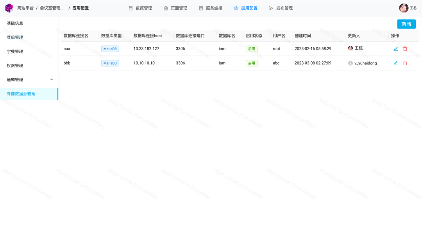Click the timestamp 2023-03-08 02:27:09
Image resolution: width=422 pixels, height=231 pixels.
coord(313,63)
